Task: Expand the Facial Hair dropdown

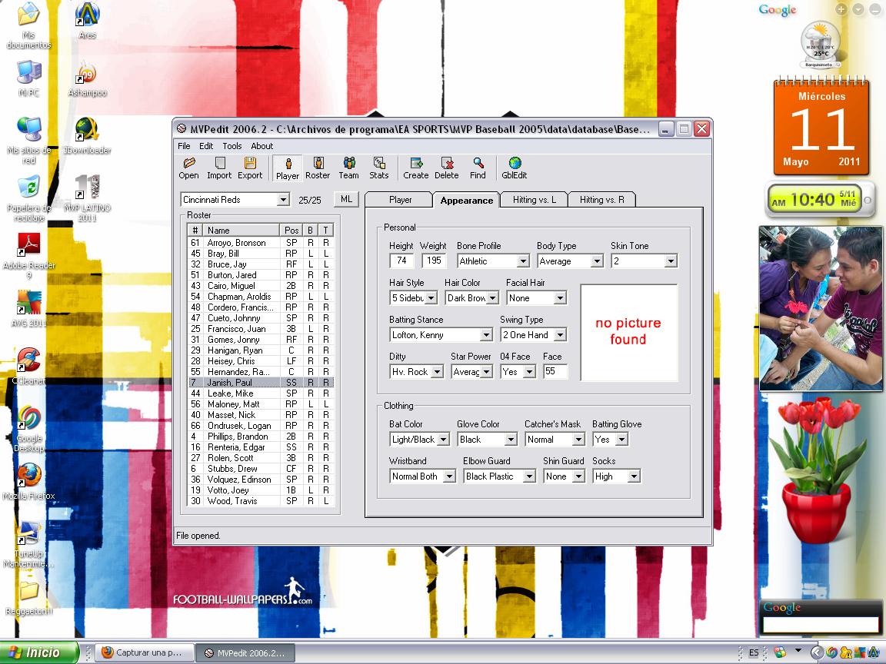Action: coord(560,297)
